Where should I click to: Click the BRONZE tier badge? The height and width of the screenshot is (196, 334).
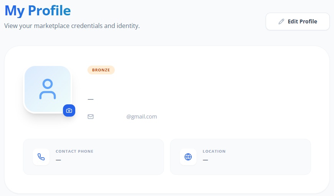coord(101,70)
